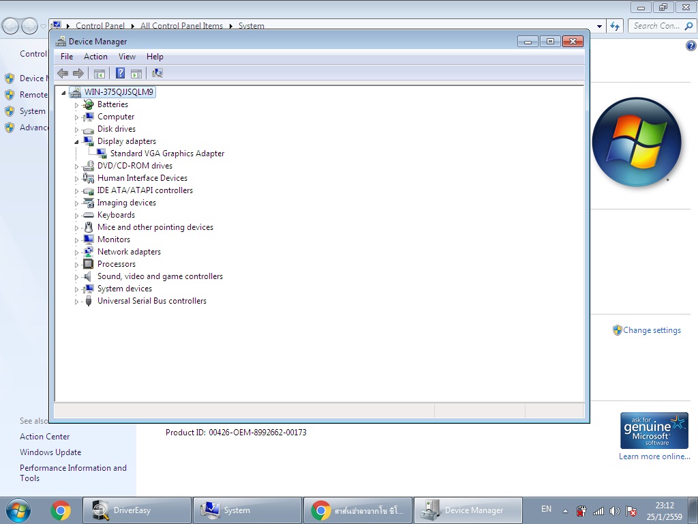The image size is (698, 524).
Task: Open the Learn more online link
Action: pos(654,456)
